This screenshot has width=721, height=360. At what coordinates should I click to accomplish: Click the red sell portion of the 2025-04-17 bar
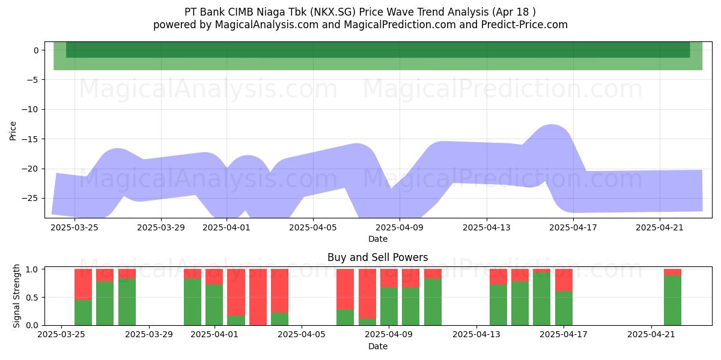pos(564,280)
